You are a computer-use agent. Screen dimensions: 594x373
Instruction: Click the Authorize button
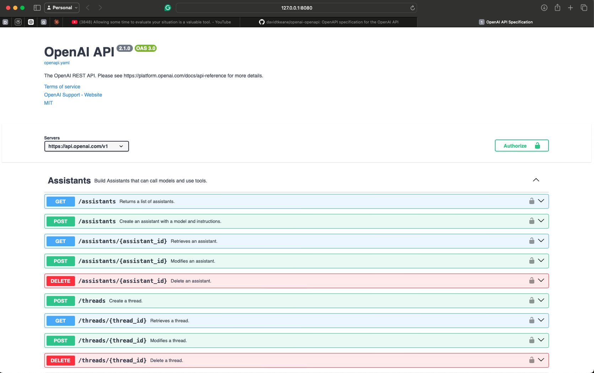pos(522,146)
